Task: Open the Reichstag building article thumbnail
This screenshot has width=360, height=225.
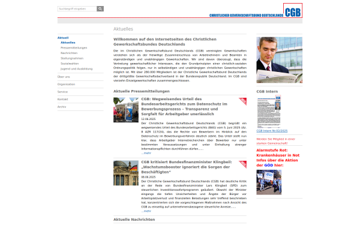Action: [126, 173]
